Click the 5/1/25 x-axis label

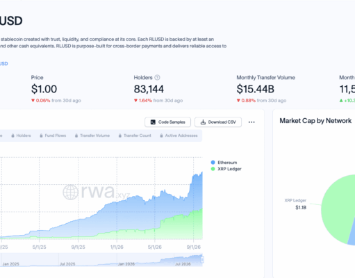(x=39, y=247)
